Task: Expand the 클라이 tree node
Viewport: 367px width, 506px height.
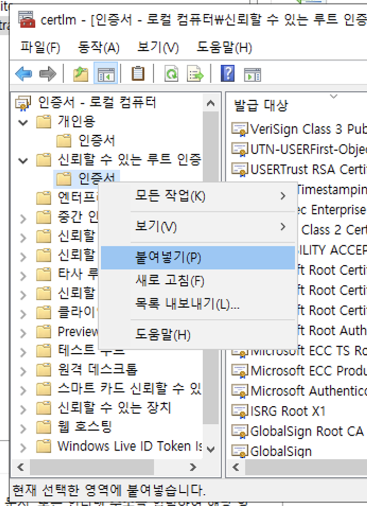Action: (x=23, y=314)
